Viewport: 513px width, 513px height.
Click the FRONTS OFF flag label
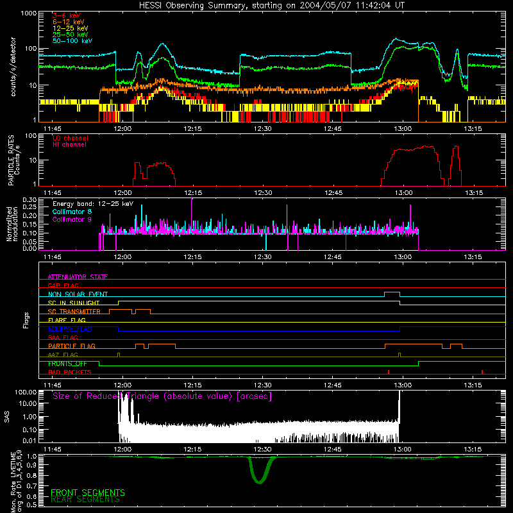coord(67,364)
